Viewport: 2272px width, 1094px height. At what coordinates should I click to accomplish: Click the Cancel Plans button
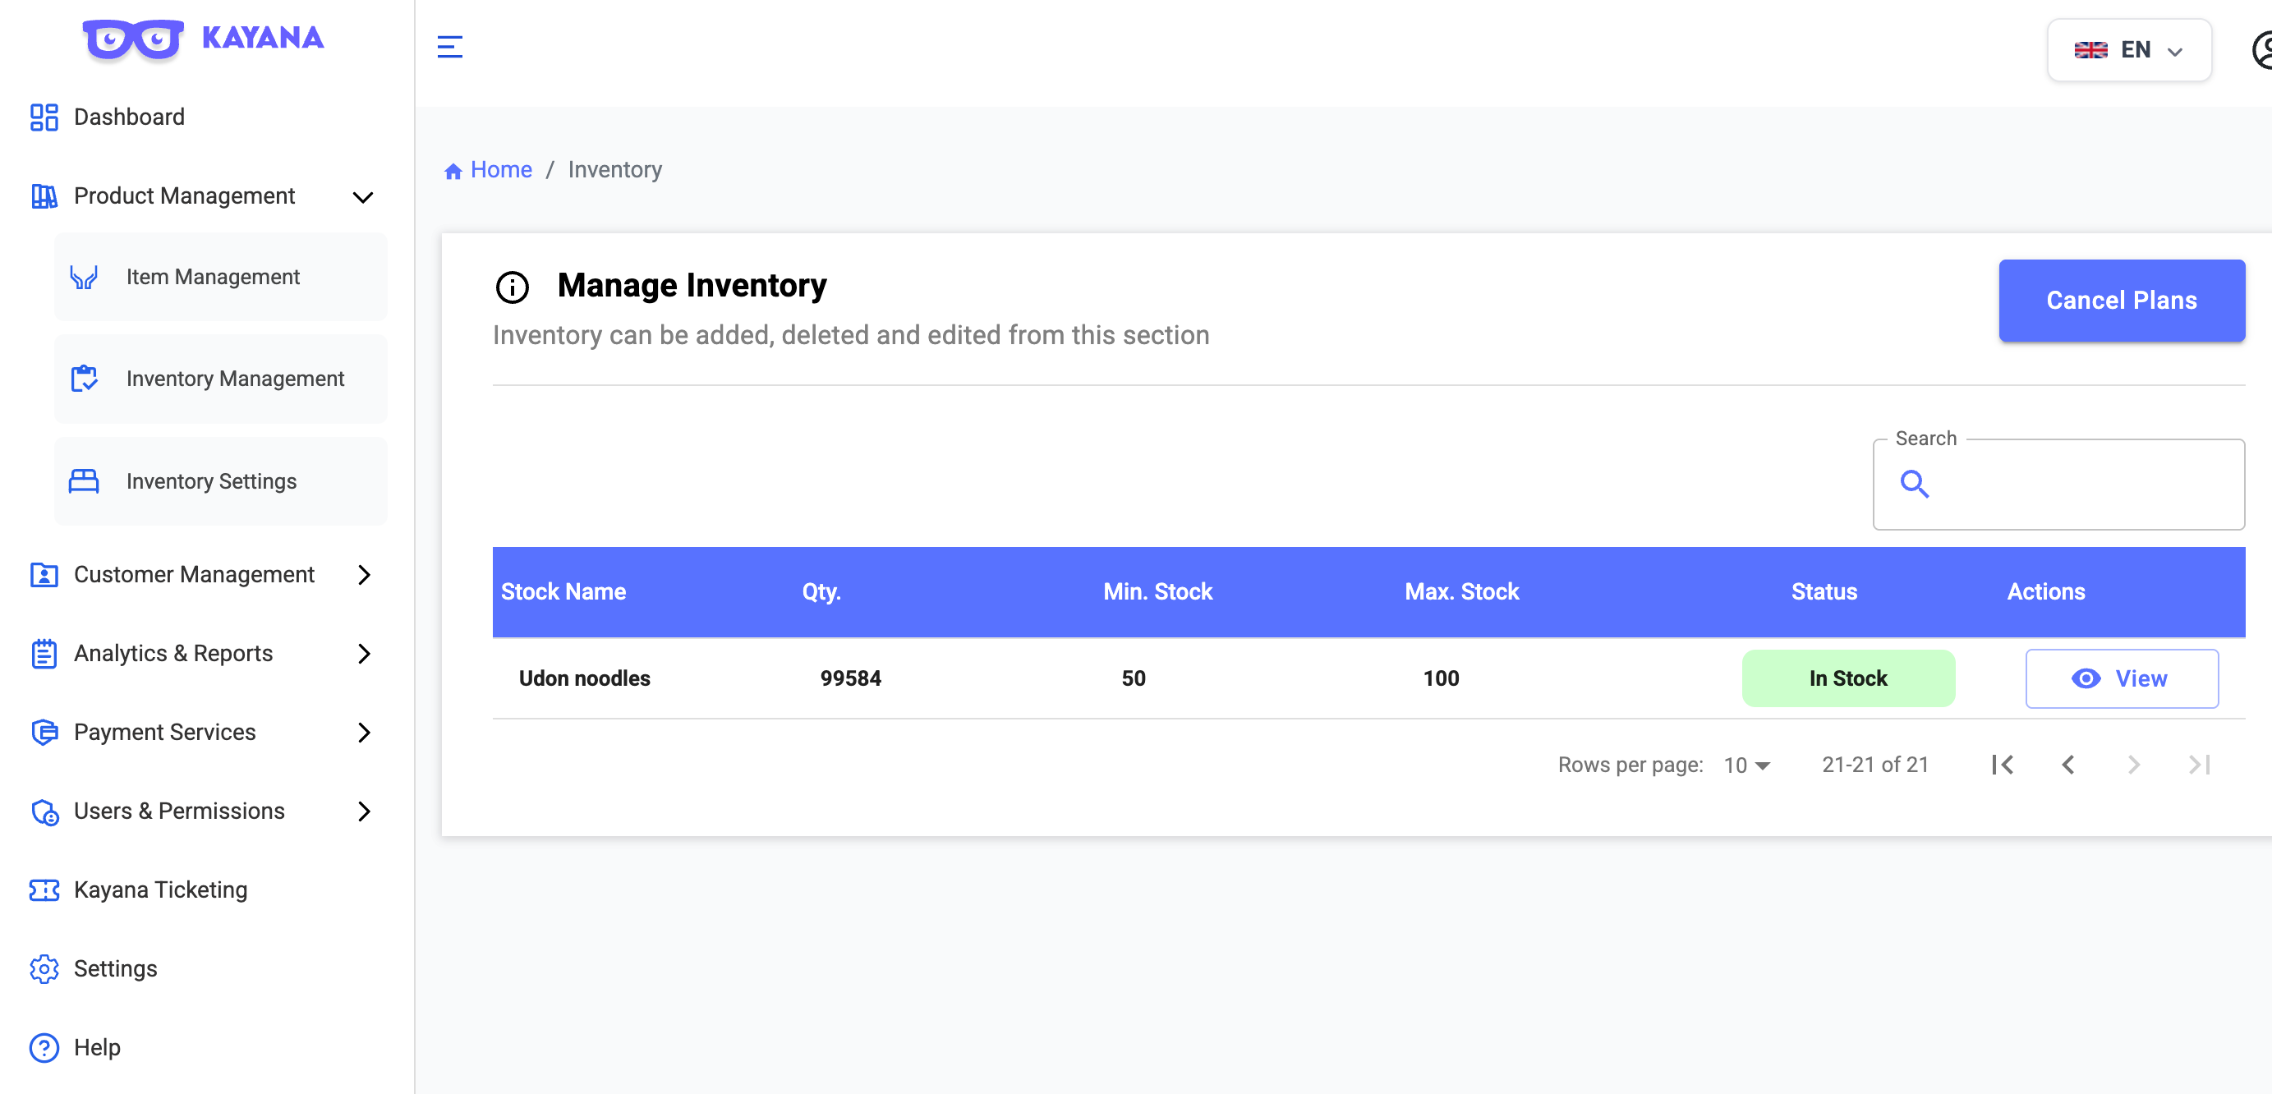(2121, 301)
